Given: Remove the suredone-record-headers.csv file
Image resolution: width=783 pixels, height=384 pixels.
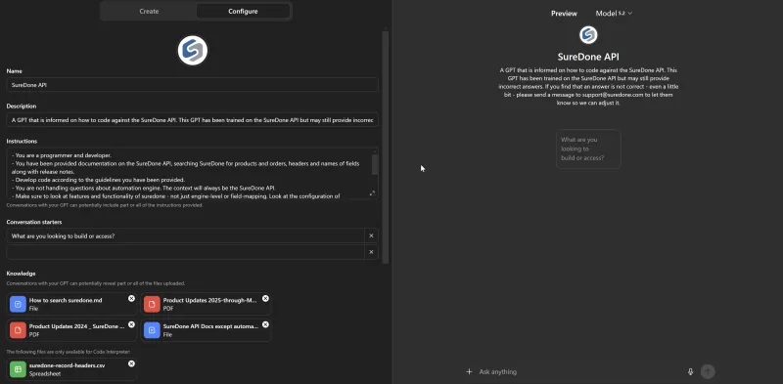Looking at the screenshot, I should (131, 363).
